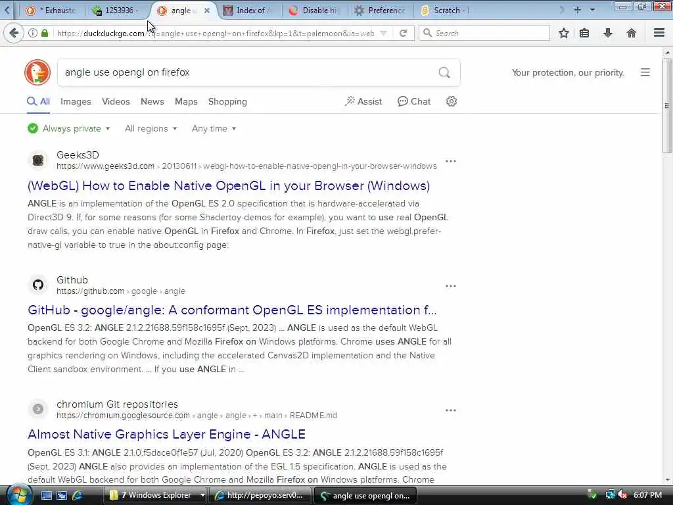Viewport: 673px width, 505px height.
Task: Open the Windows Start orb
Action: tap(18, 494)
